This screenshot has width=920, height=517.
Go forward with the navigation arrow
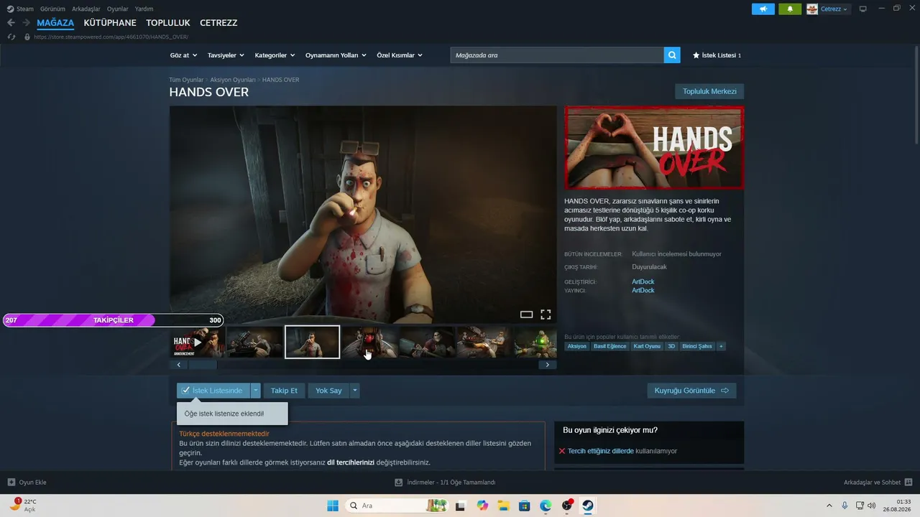(26, 23)
